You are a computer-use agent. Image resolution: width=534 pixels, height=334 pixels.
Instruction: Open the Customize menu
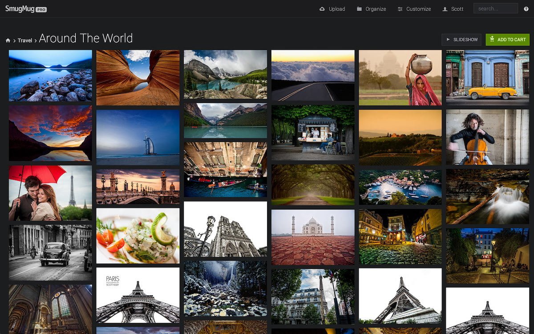point(418,9)
